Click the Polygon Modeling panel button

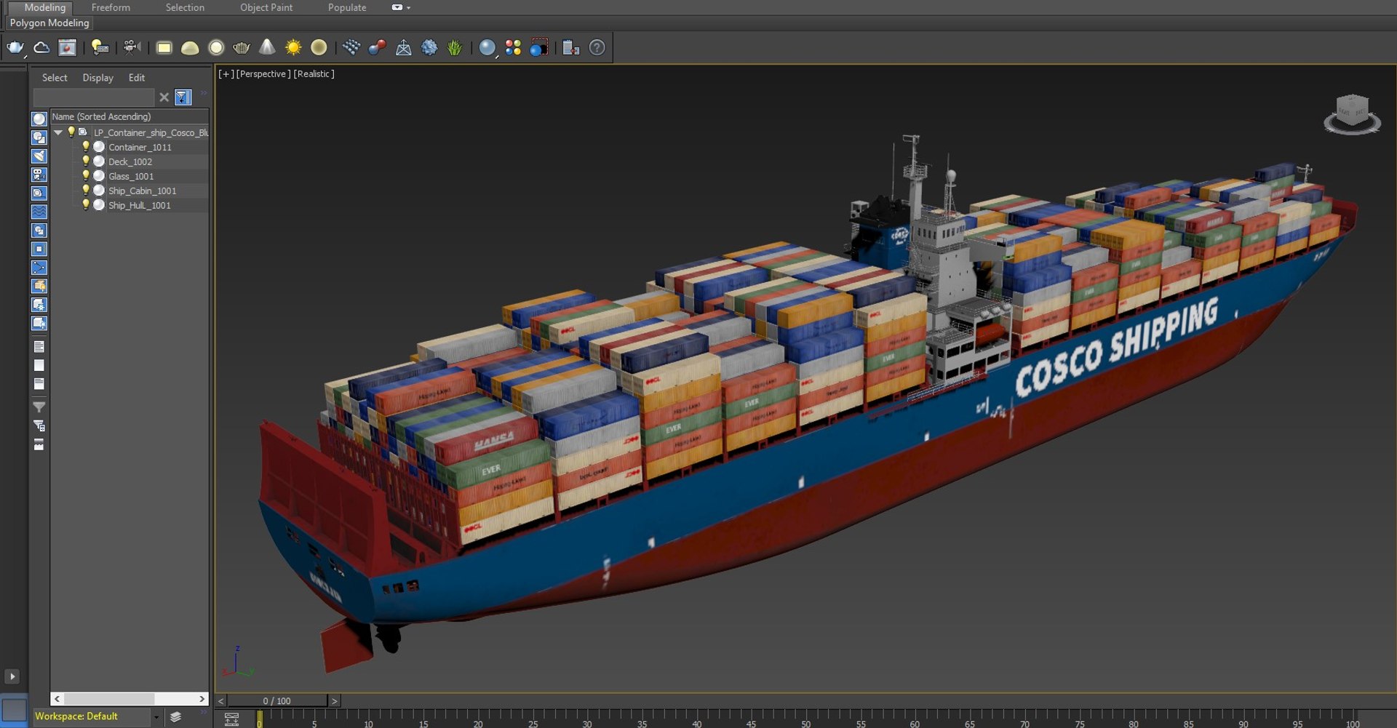(x=49, y=23)
